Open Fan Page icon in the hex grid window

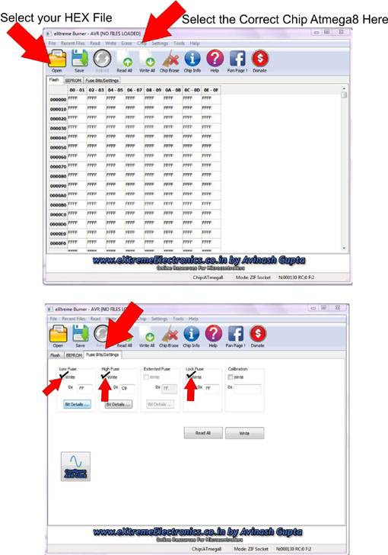coord(237,61)
